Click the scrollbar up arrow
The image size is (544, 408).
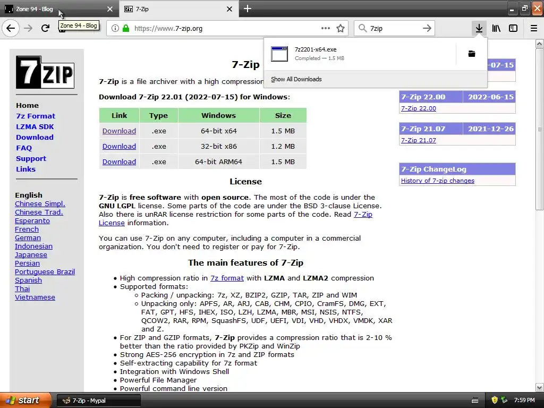(x=539, y=44)
